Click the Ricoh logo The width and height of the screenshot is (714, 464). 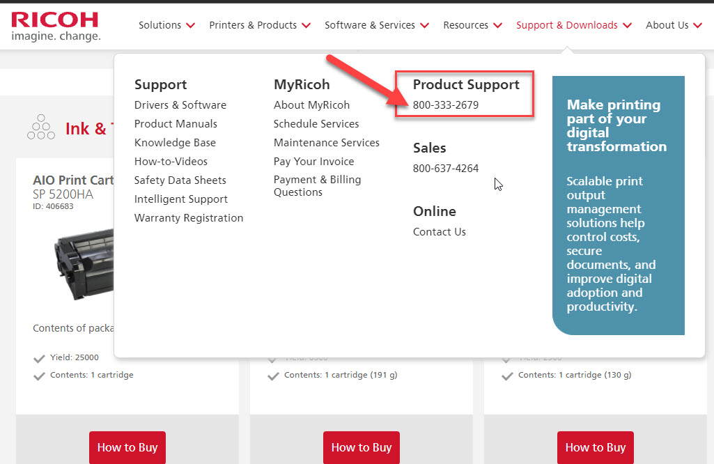tap(56, 26)
